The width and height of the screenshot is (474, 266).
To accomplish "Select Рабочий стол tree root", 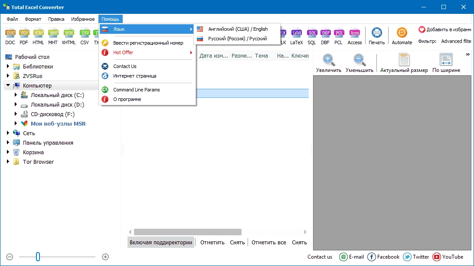I will pos(32,57).
